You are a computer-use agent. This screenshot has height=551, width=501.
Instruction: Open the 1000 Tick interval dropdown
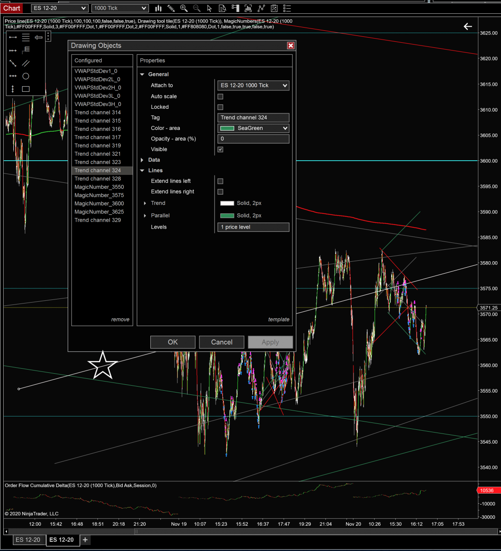[x=120, y=8]
